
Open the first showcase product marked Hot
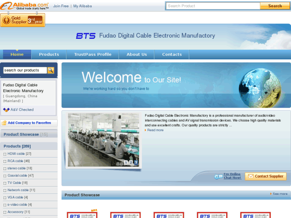point(82,215)
